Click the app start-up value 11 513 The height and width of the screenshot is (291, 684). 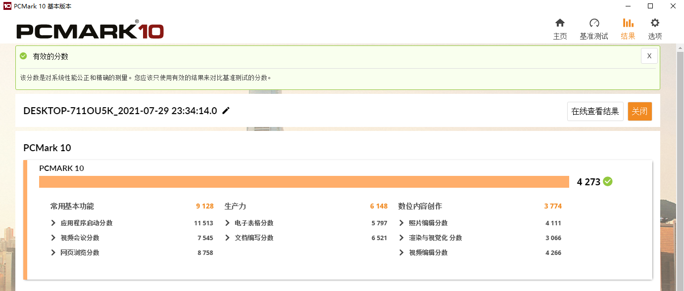(203, 223)
